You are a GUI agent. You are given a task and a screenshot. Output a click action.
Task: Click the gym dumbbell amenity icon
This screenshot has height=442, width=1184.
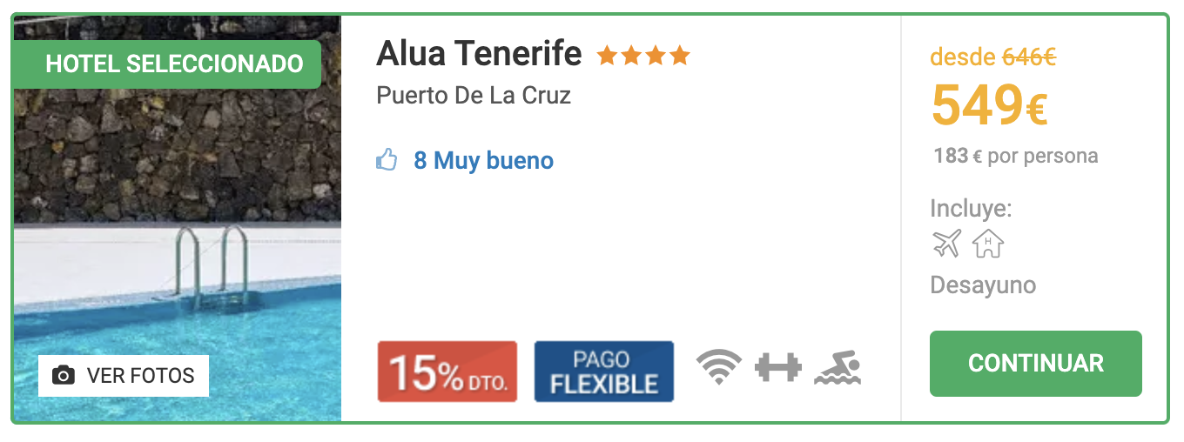(x=777, y=367)
